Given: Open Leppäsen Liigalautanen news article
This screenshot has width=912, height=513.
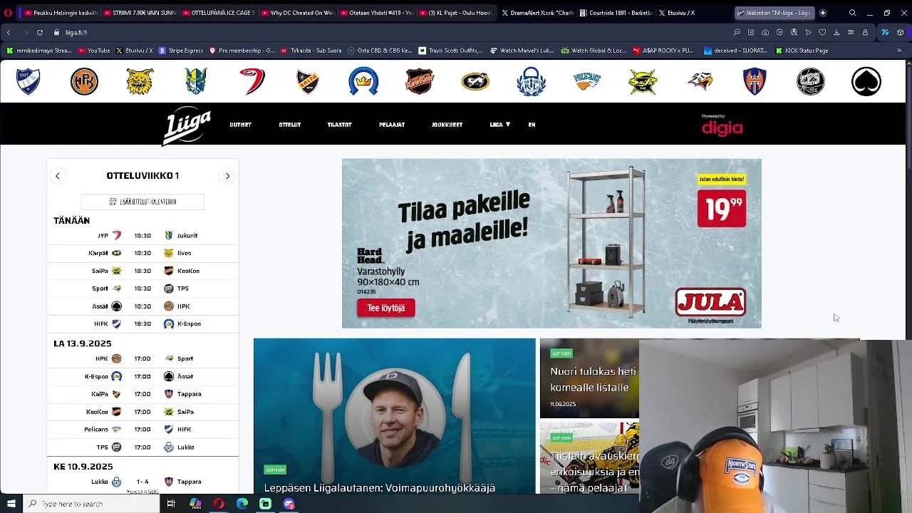Looking at the screenshot, I should [x=394, y=416].
